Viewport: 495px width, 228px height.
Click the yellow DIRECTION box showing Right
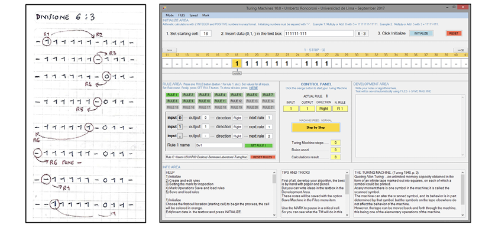[x=323, y=109]
